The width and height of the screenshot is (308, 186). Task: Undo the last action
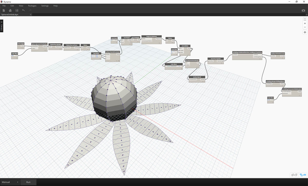pos(24,10)
